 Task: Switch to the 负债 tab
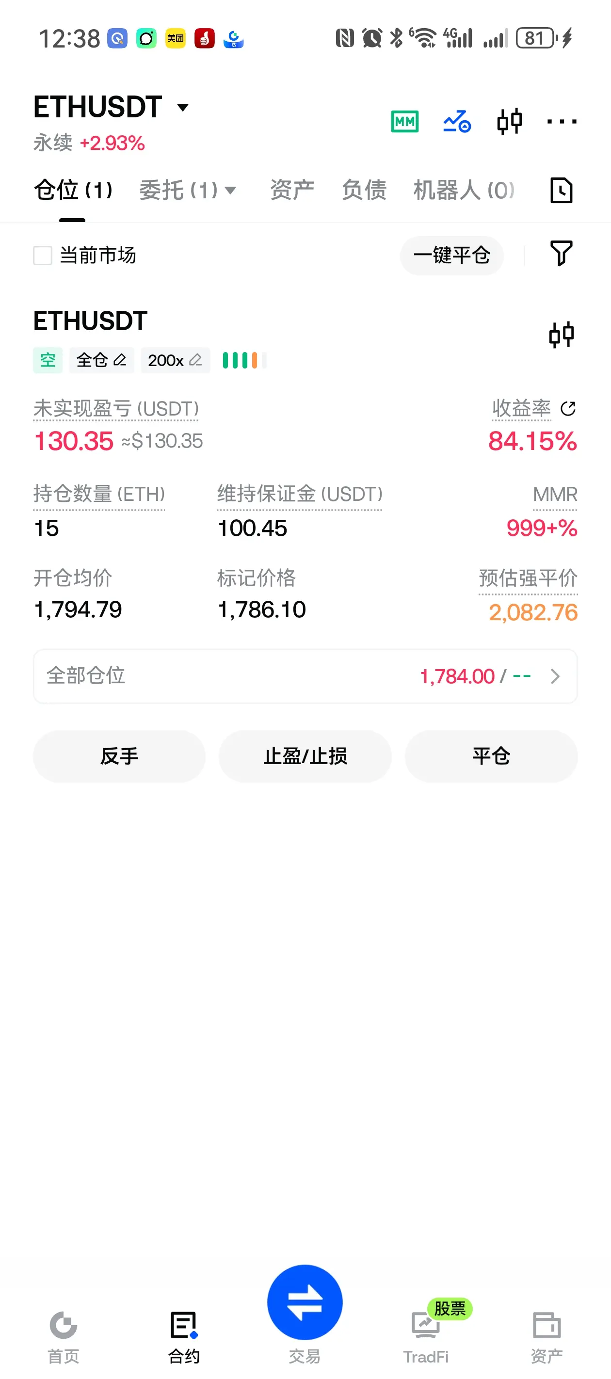[x=364, y=190]
